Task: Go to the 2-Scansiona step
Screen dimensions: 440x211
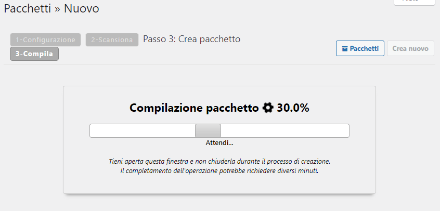Action: 112,39
